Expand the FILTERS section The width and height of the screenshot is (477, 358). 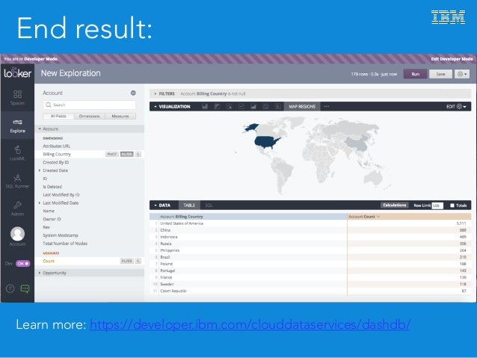[164, 93]
